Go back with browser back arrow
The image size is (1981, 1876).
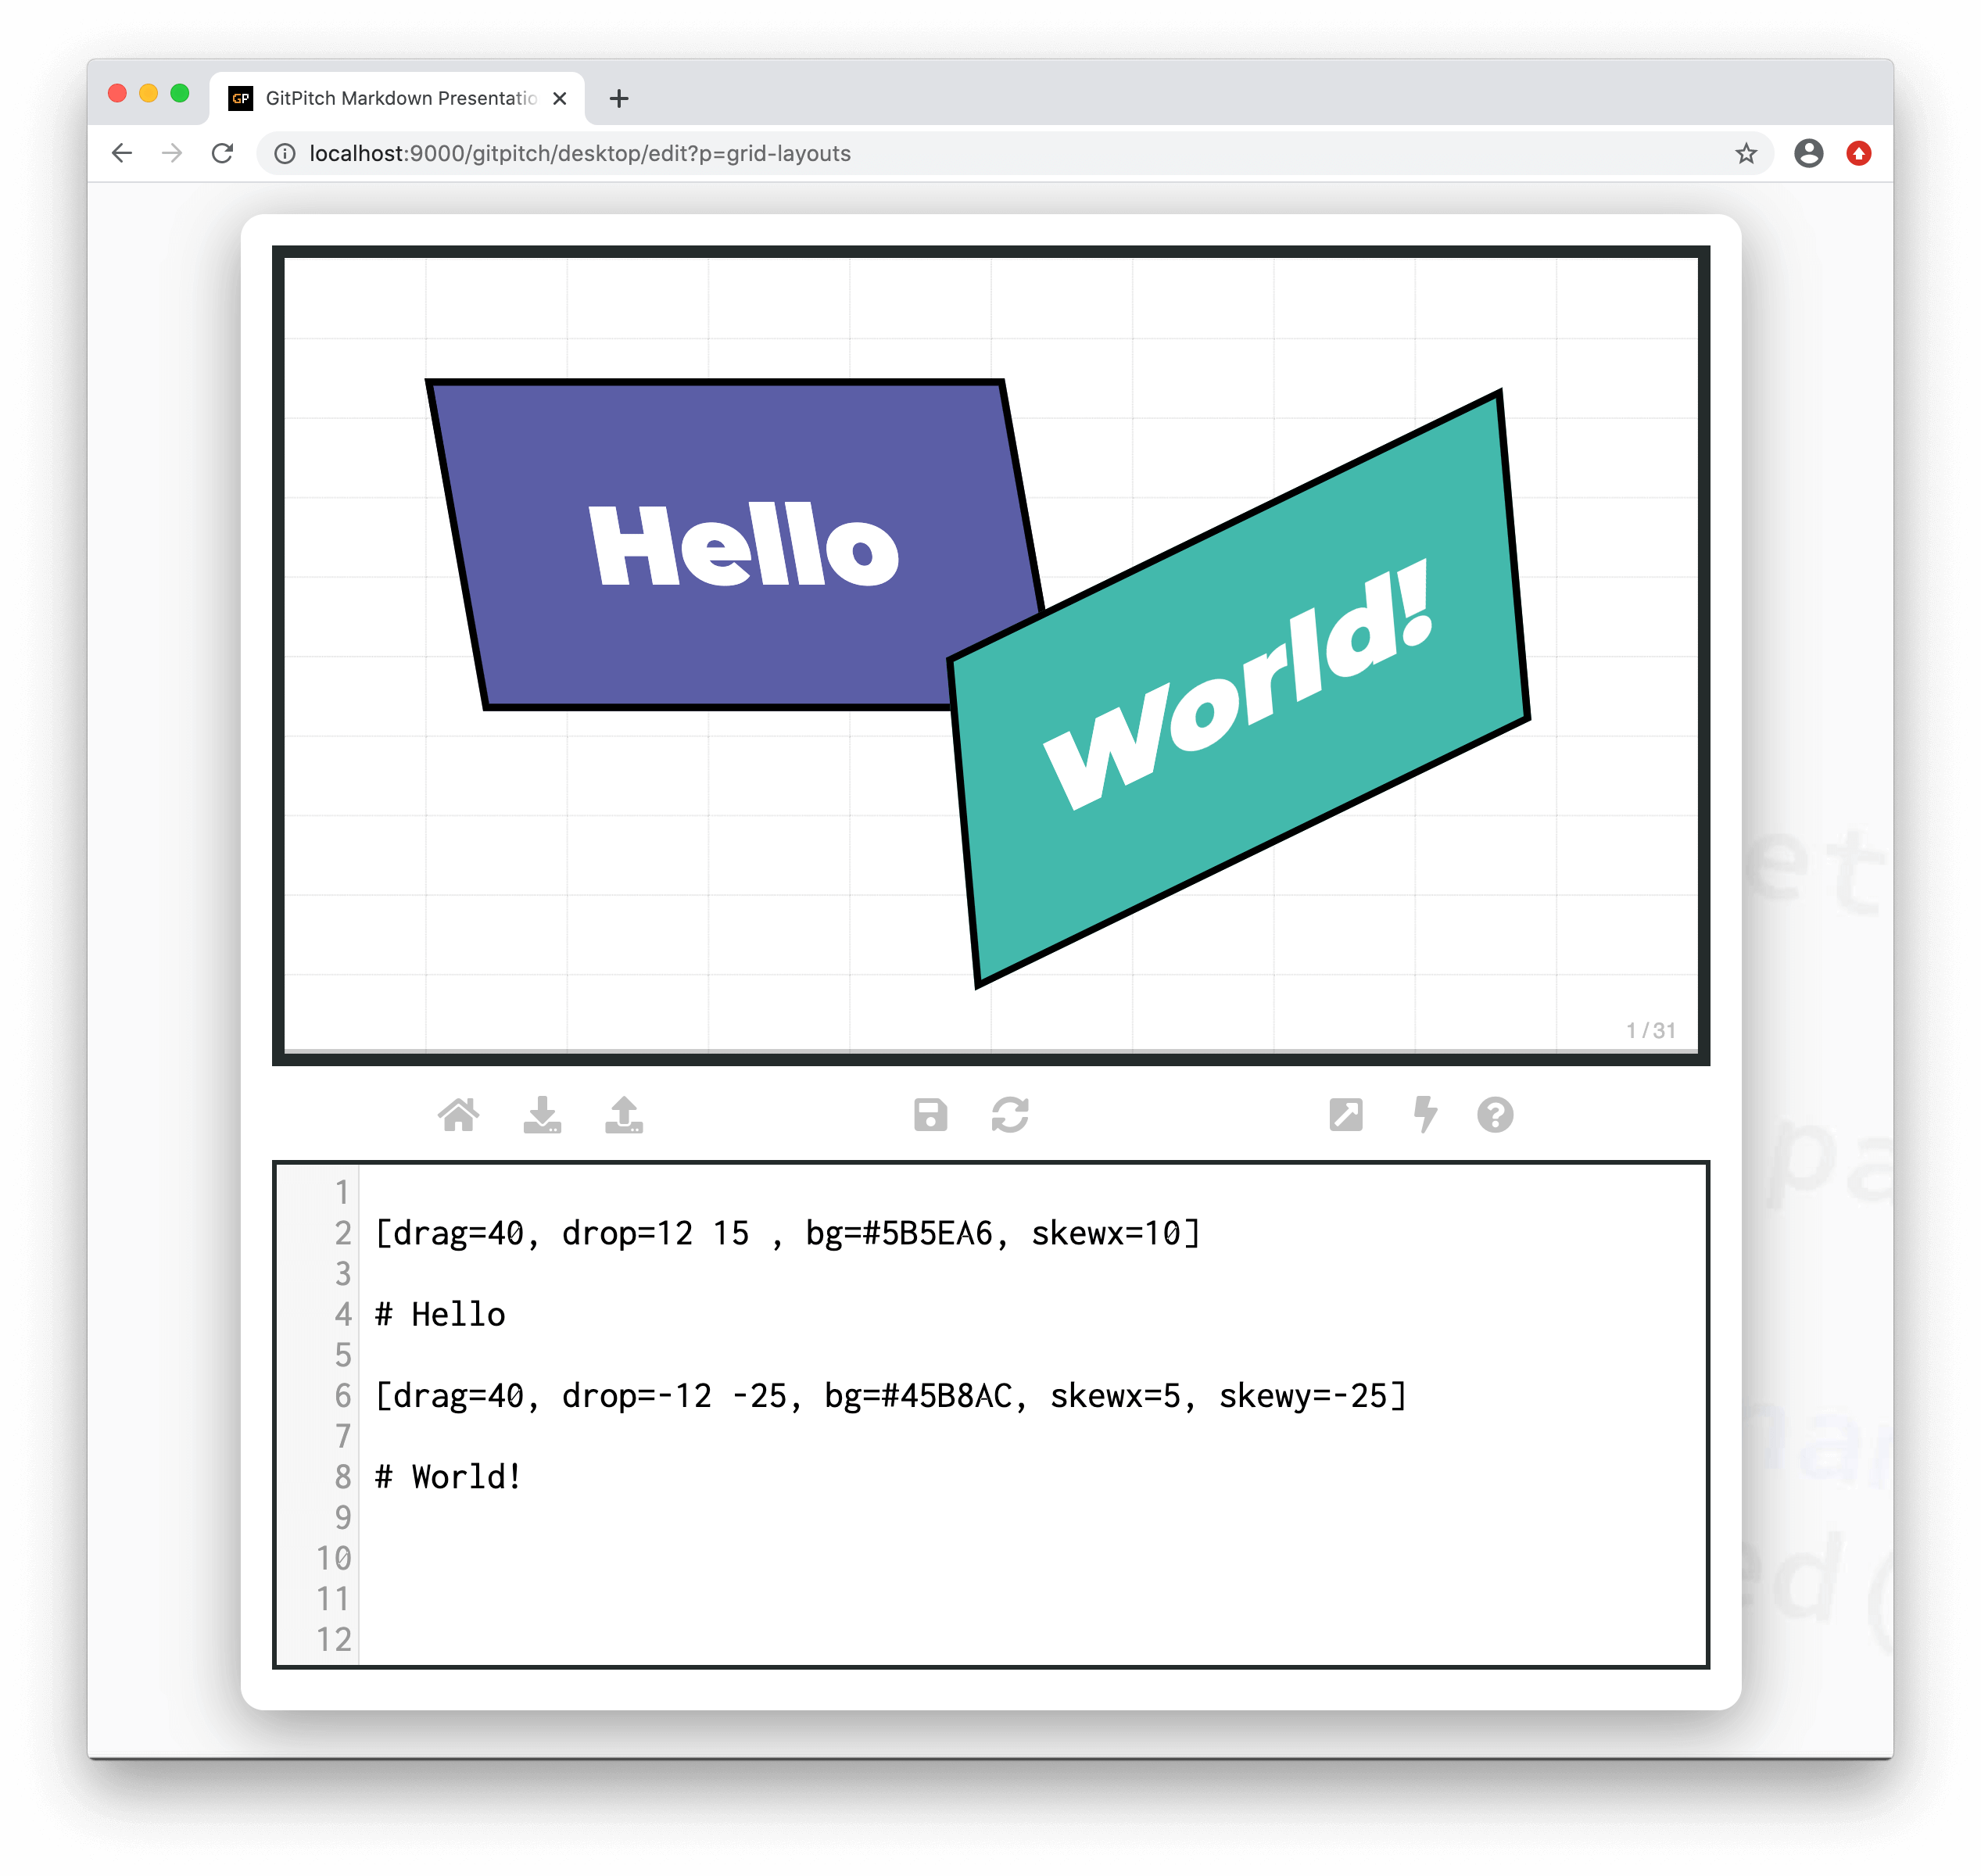click(x=122, y=153)
